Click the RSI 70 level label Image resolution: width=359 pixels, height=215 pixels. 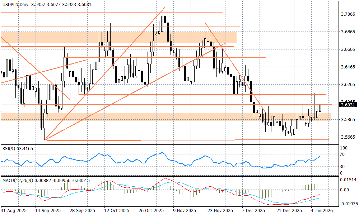342,155
